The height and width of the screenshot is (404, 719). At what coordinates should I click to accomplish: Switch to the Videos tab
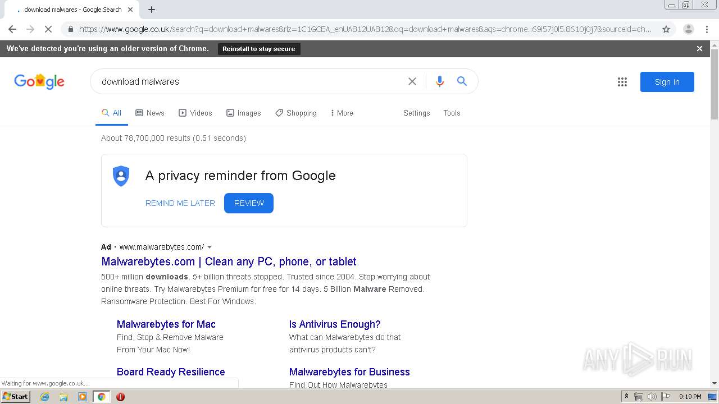click(195, 113)
